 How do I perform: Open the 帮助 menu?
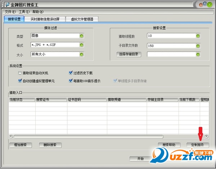coord(38,12)
